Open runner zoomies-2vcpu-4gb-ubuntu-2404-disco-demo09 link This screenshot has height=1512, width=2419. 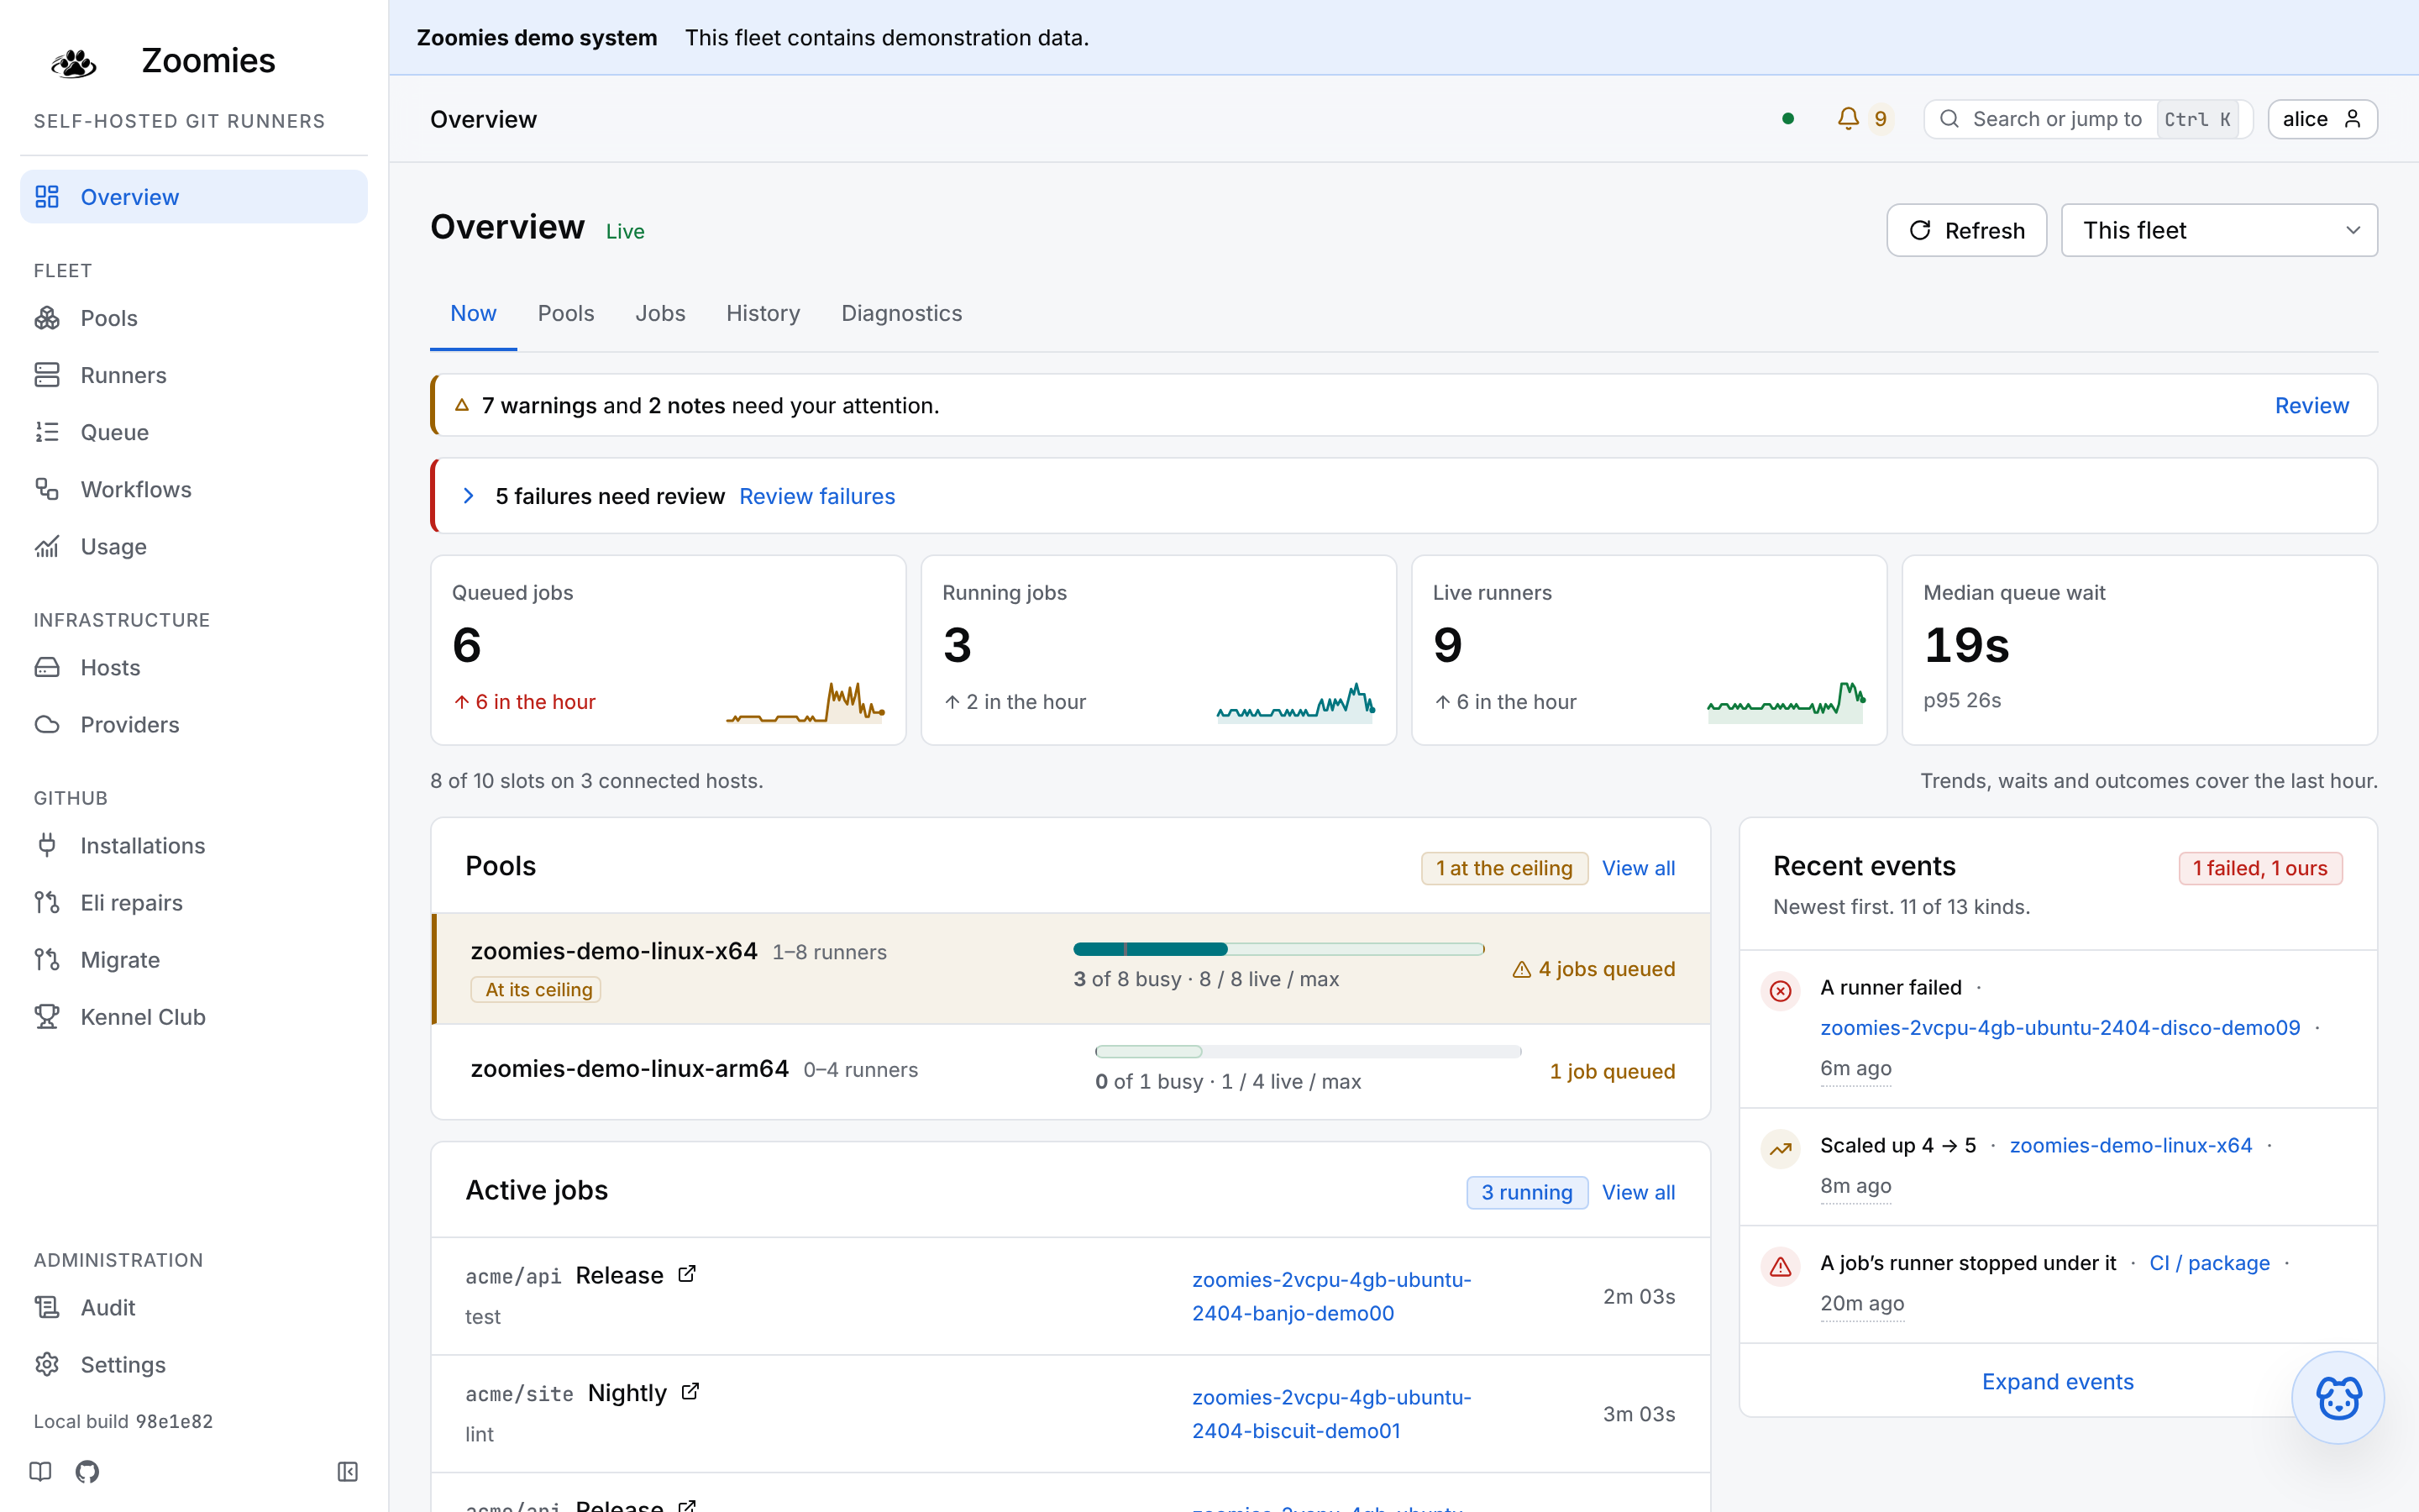click(2060, 1027)
